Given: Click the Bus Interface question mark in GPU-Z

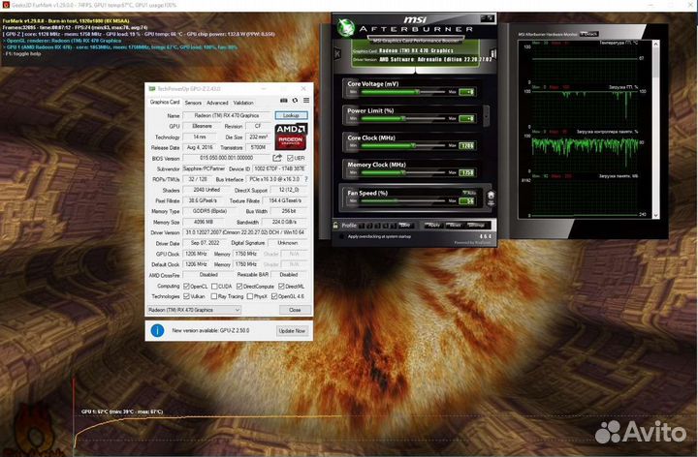Looking at the screenshot, I should coord(306,179).
